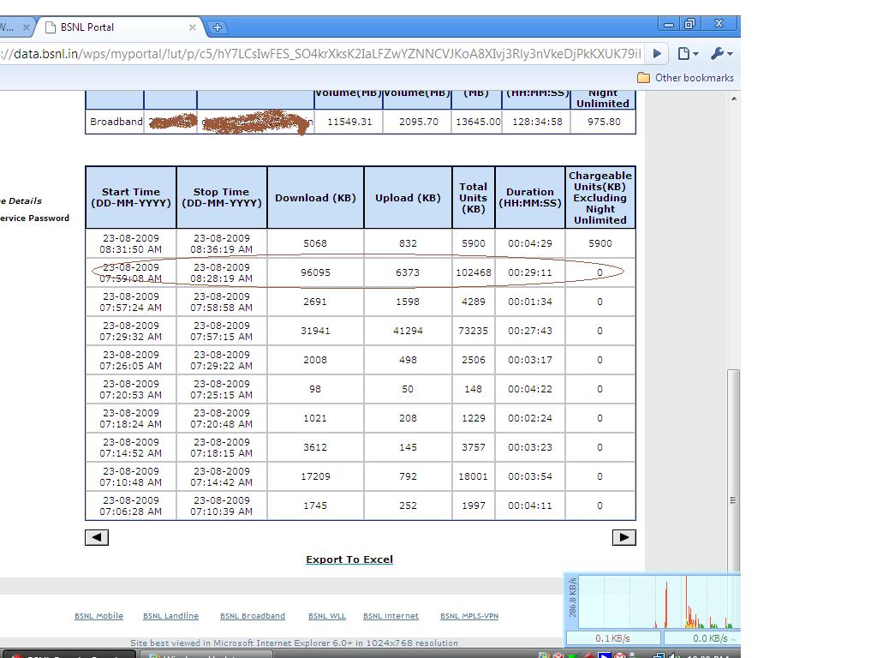This screenshot has width=877, height=658.
Task: Select the 18001 total units cell
Action: [473, 476]
